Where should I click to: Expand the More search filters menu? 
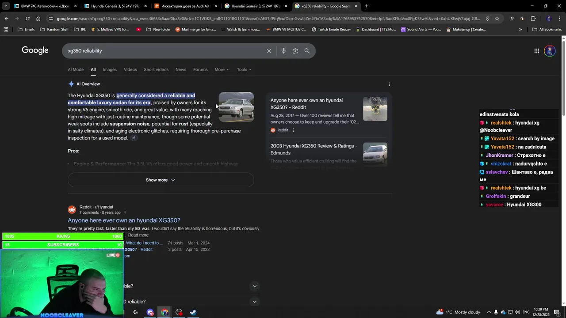[222, 69]
